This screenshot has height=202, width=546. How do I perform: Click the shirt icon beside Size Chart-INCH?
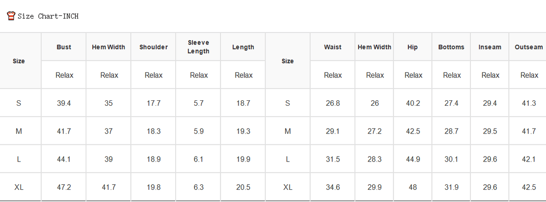(x=11, y=16)
